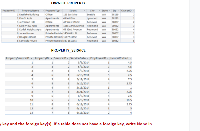Click the 1456 48th St cell
The image size is (200, 131).
click(x=74, y=33)
